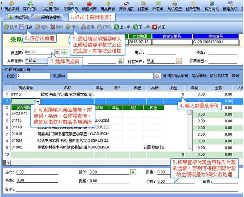Click barcode search magnifier icon
The height and width of the screenshot is (197, 244).
point(157,76)
